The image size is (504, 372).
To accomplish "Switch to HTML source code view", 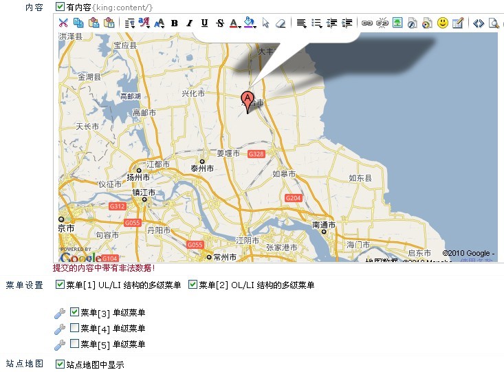I will point(479,23).
